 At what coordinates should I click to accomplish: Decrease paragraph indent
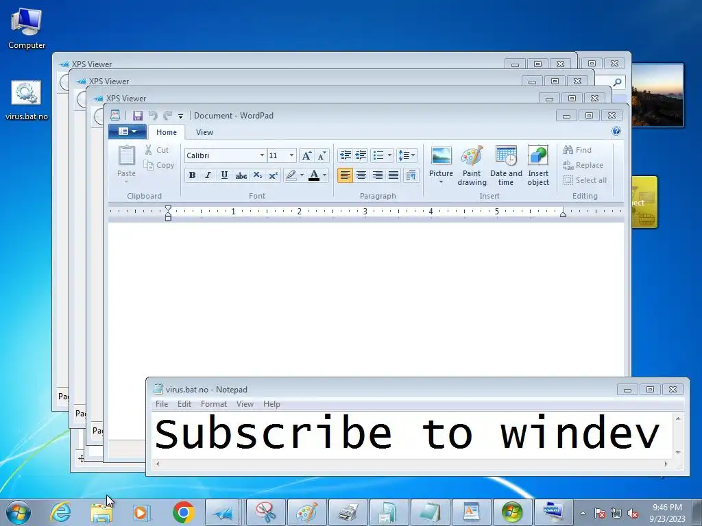click(346, 155)
